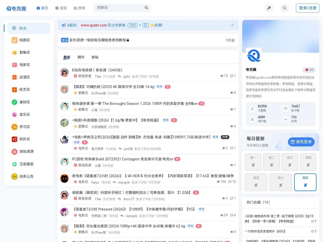Open 综艺区 category
Screen dimensions: 323x242
tap(29, 89)
